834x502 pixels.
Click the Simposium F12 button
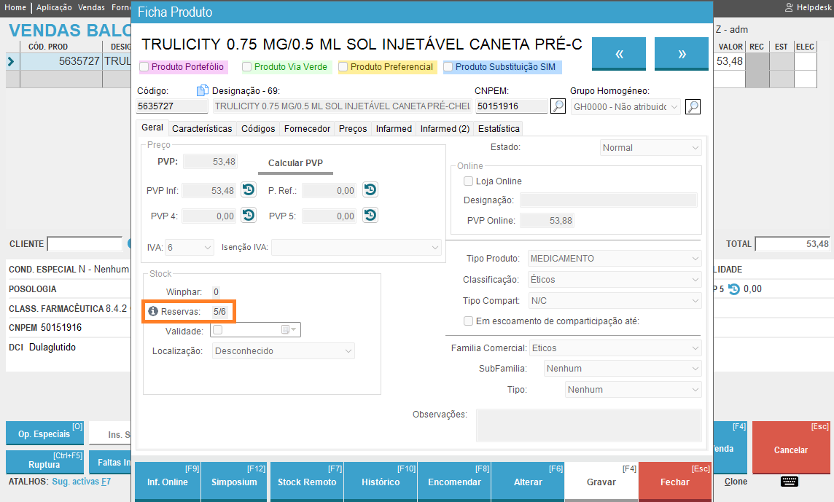234,482
